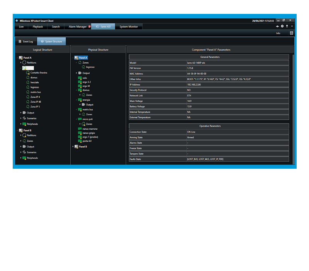Select matrix bus zone in Logical Structure
309x271 pixels.
tap(36, 92)
